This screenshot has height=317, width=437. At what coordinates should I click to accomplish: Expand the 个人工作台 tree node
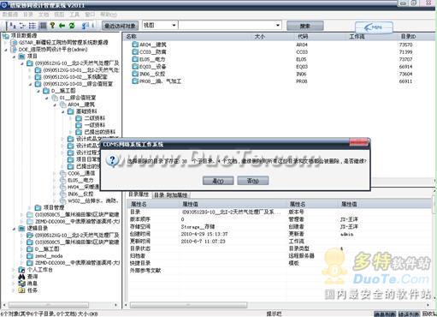(x=14, y=270)
